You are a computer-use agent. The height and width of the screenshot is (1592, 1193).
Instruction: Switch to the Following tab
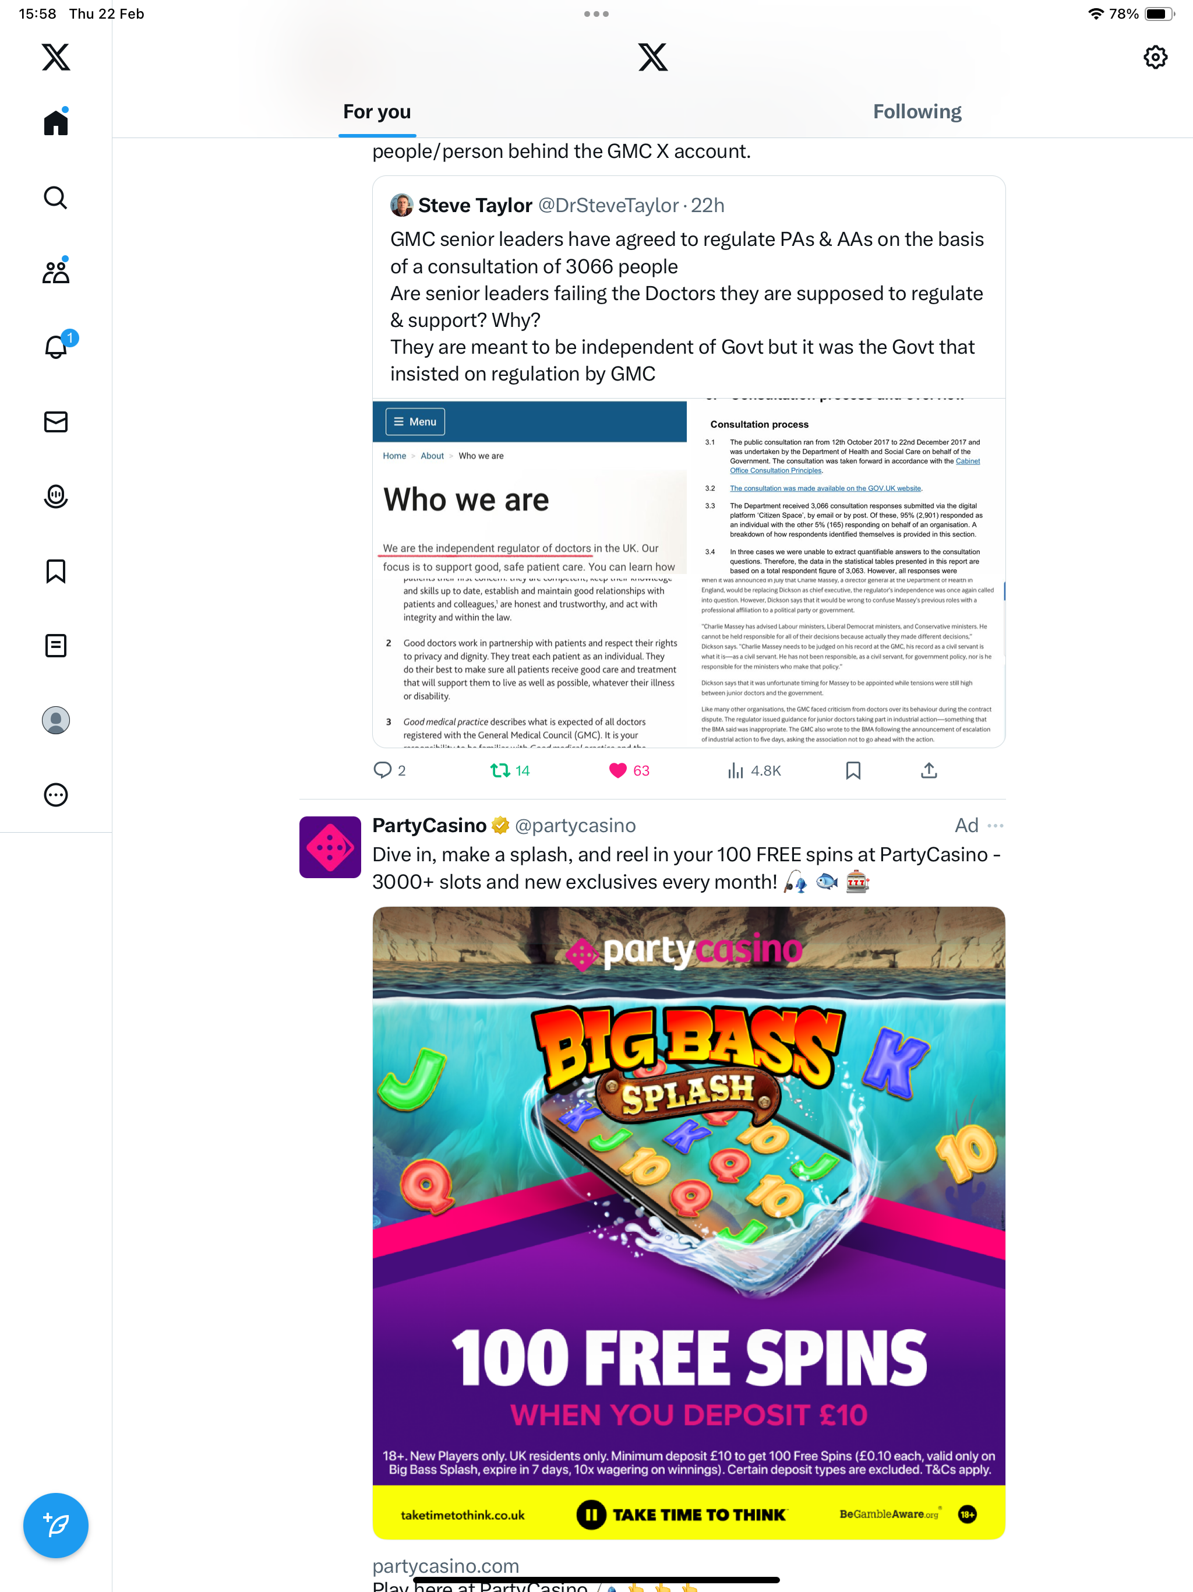(917, 111)
